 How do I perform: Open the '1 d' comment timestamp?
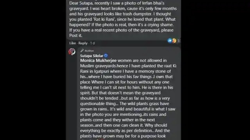[93, 43]
